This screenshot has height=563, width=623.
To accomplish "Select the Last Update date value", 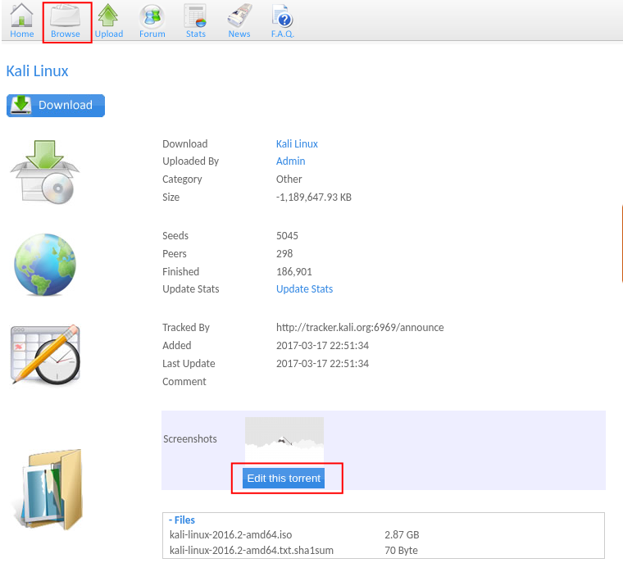I will (x=323, y=364).
